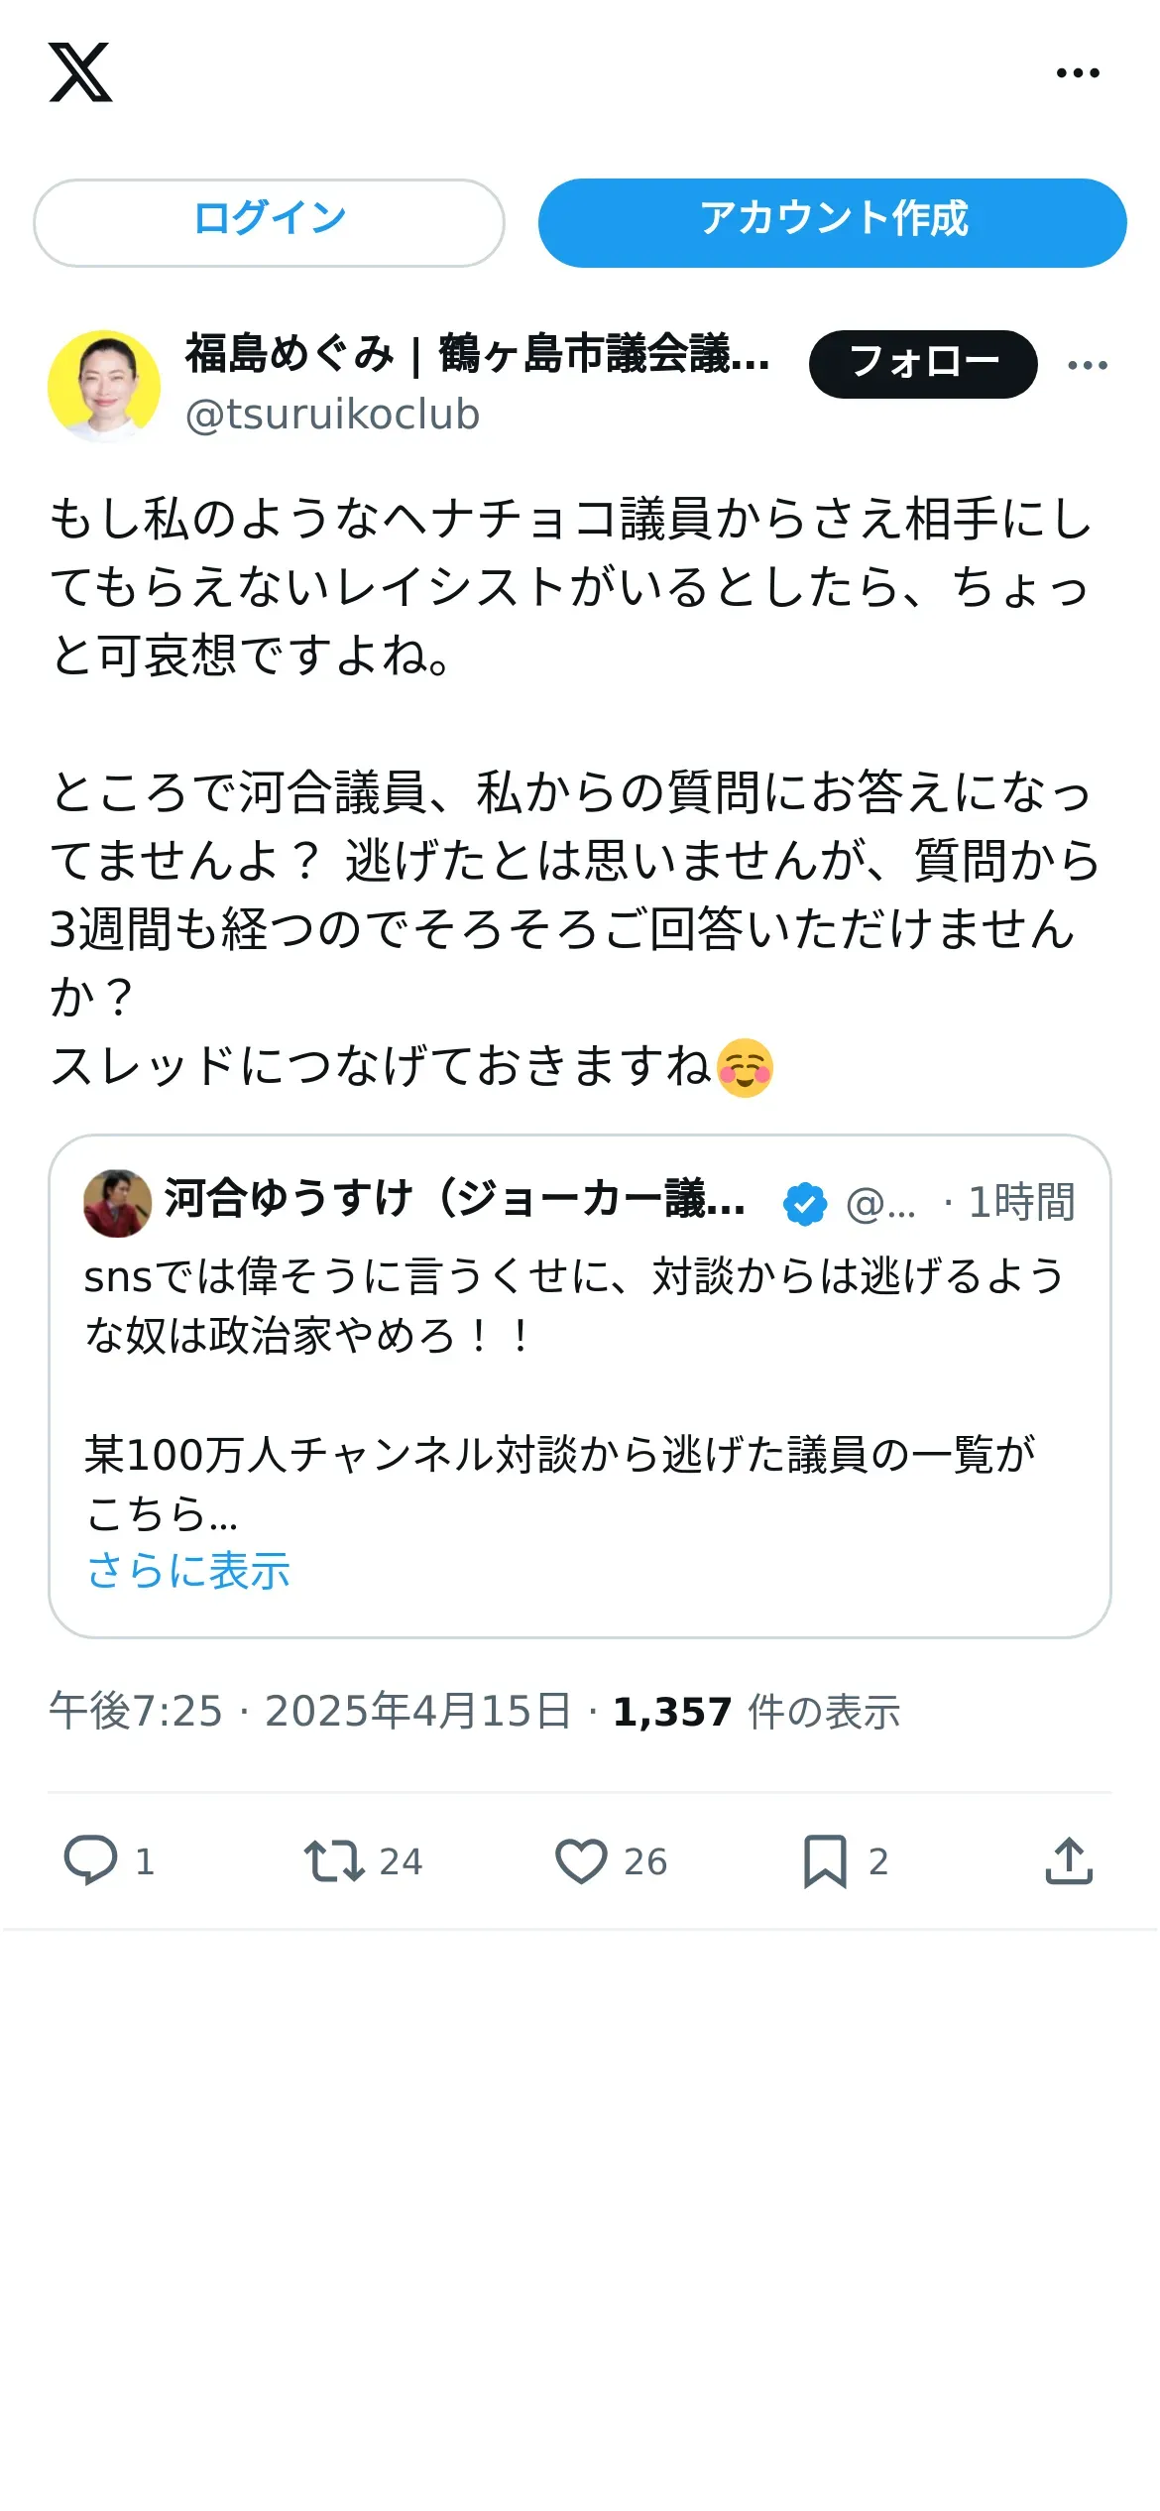Toggle the bookmark icon
1160x2511 pixels.
pos(825,1860)
